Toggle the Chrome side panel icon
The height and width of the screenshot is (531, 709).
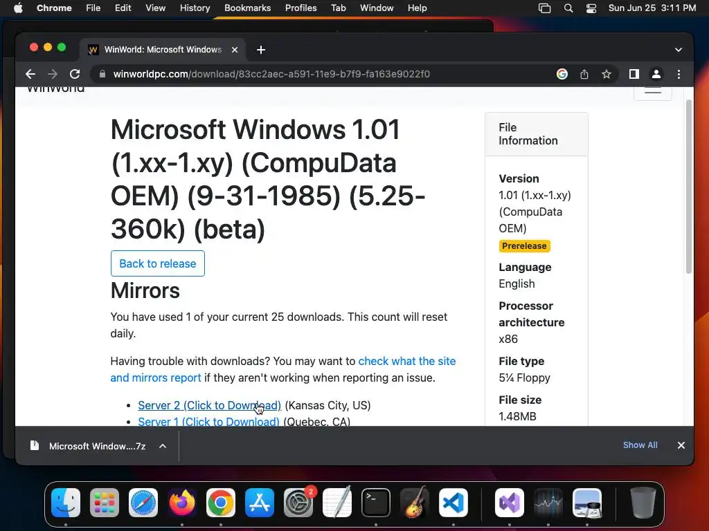point(634,74)
